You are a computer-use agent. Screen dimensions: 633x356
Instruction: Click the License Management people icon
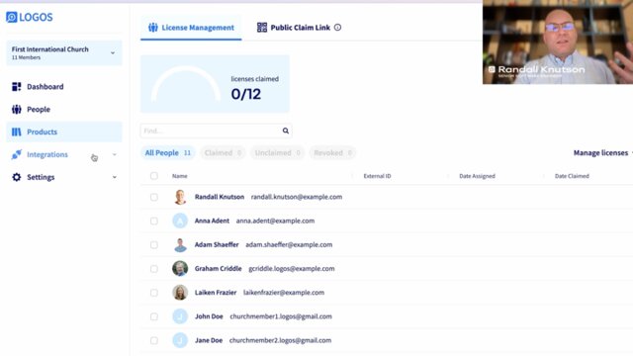(x=153, y=28)
